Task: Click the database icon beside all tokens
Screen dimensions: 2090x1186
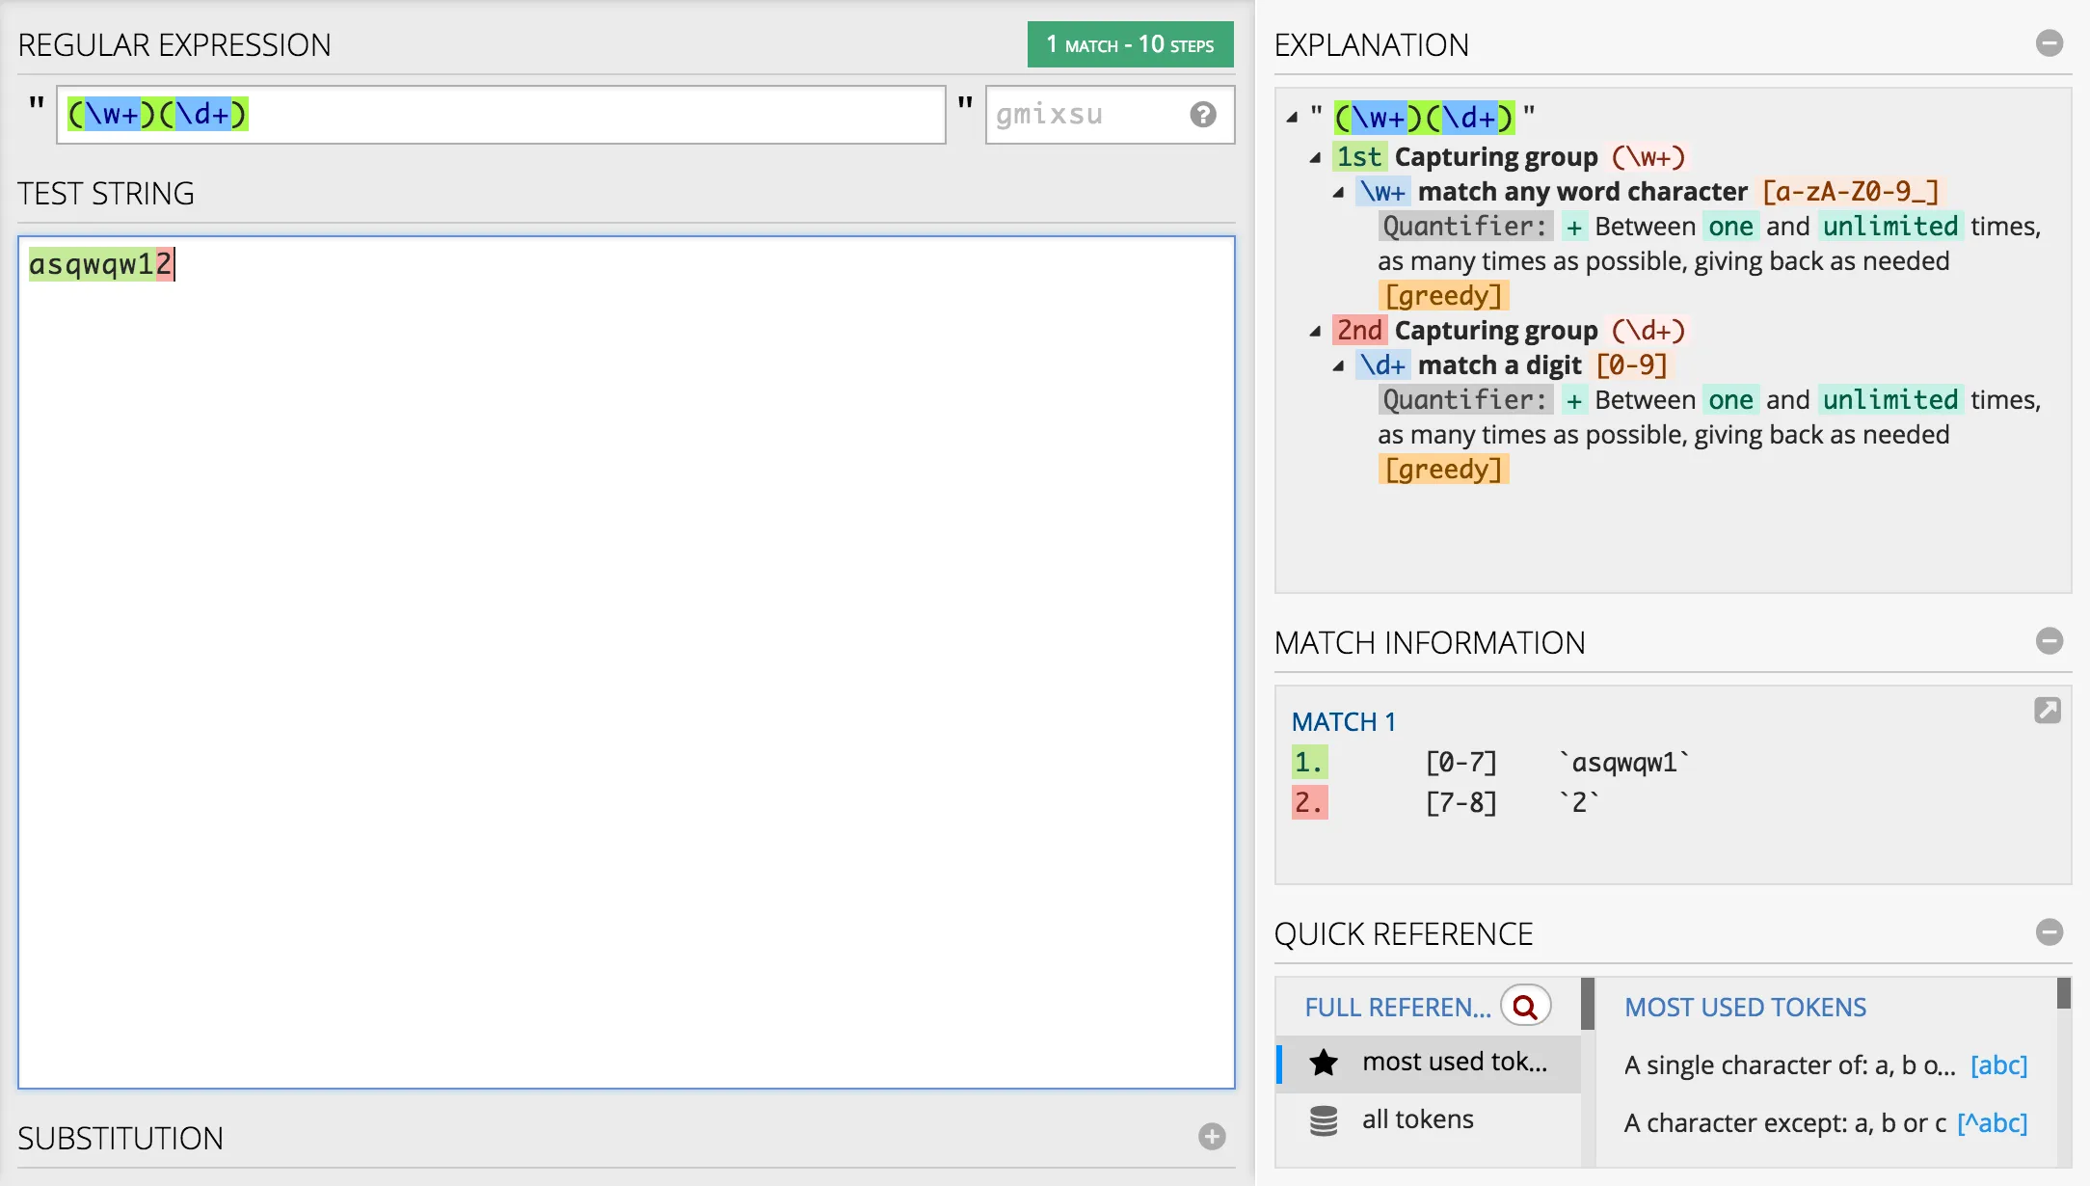Action: [1324, 1120]
